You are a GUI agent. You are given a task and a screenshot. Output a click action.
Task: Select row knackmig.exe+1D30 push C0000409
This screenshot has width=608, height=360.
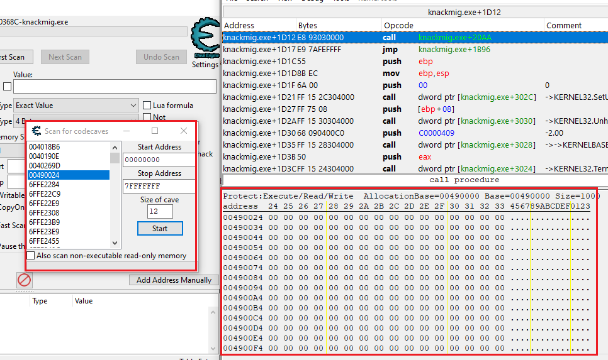coord(415,133)
